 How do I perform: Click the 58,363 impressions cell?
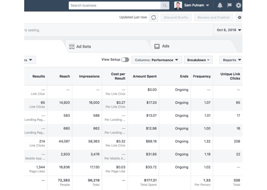pyautogui.click(x=94, y=141)
